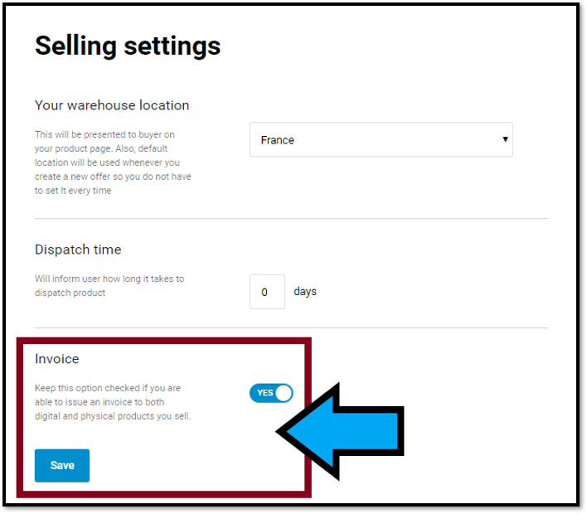
Task: Click the "days" label next to the input
Action: pyautogui.click(x=305, y=292)
